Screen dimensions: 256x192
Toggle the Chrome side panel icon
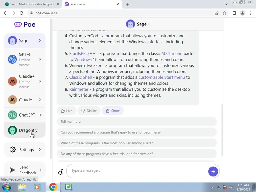[x=234, y=13]
